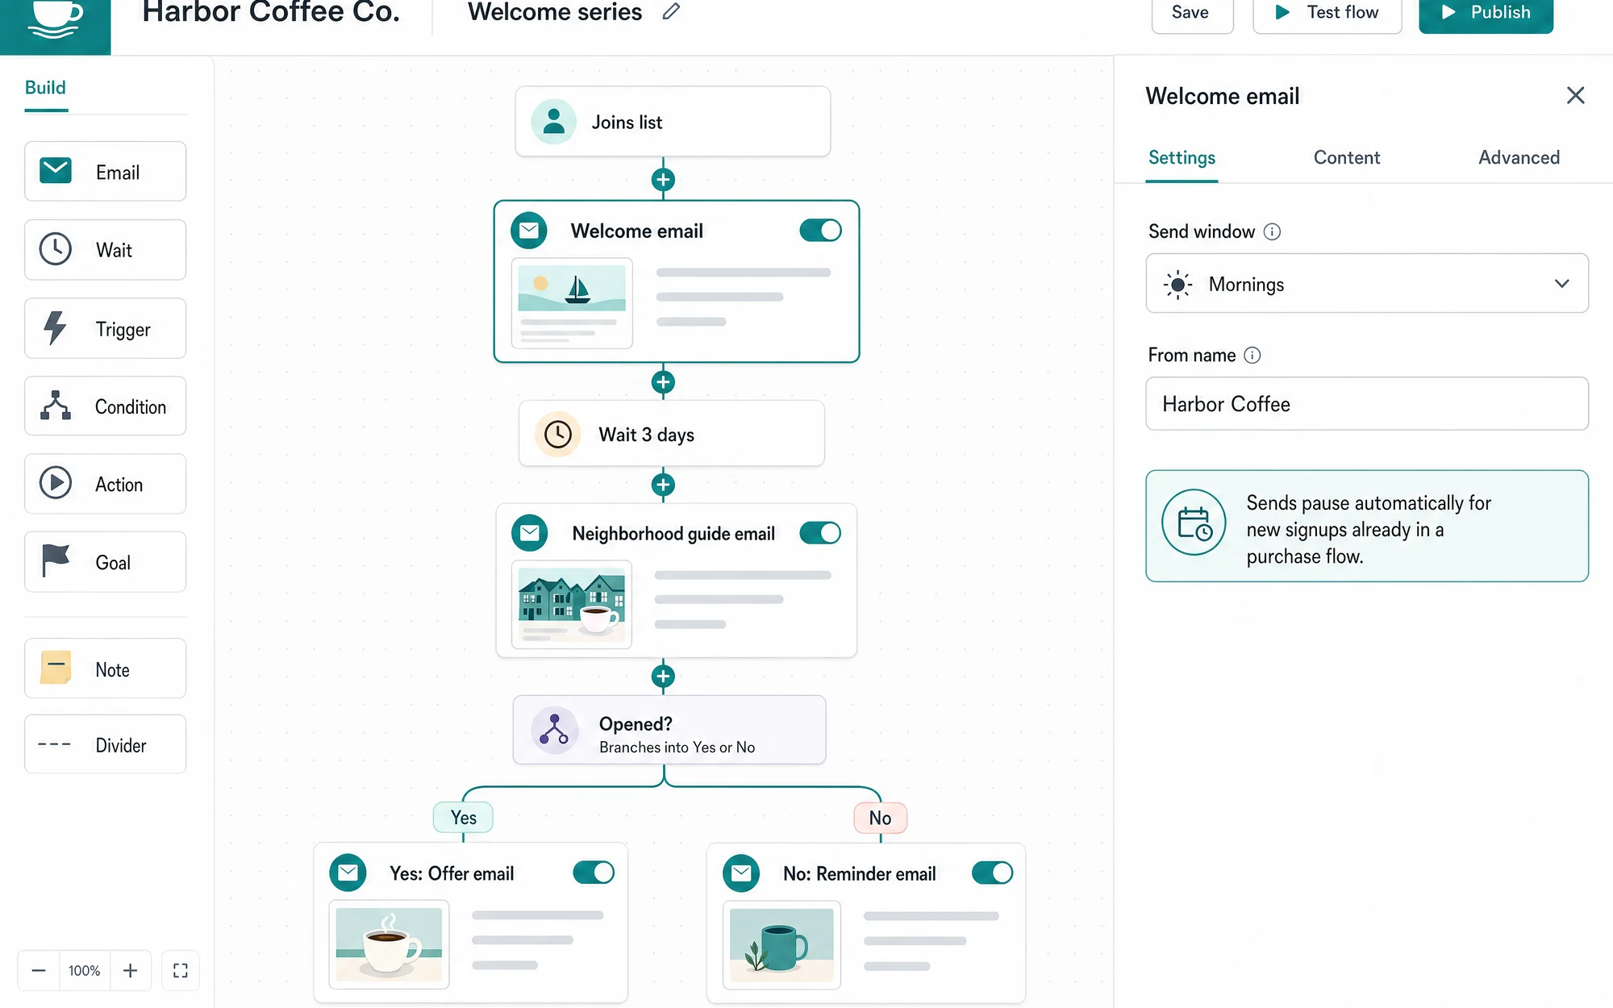Click the Harbor Coffee cup logo

point(55,19)
